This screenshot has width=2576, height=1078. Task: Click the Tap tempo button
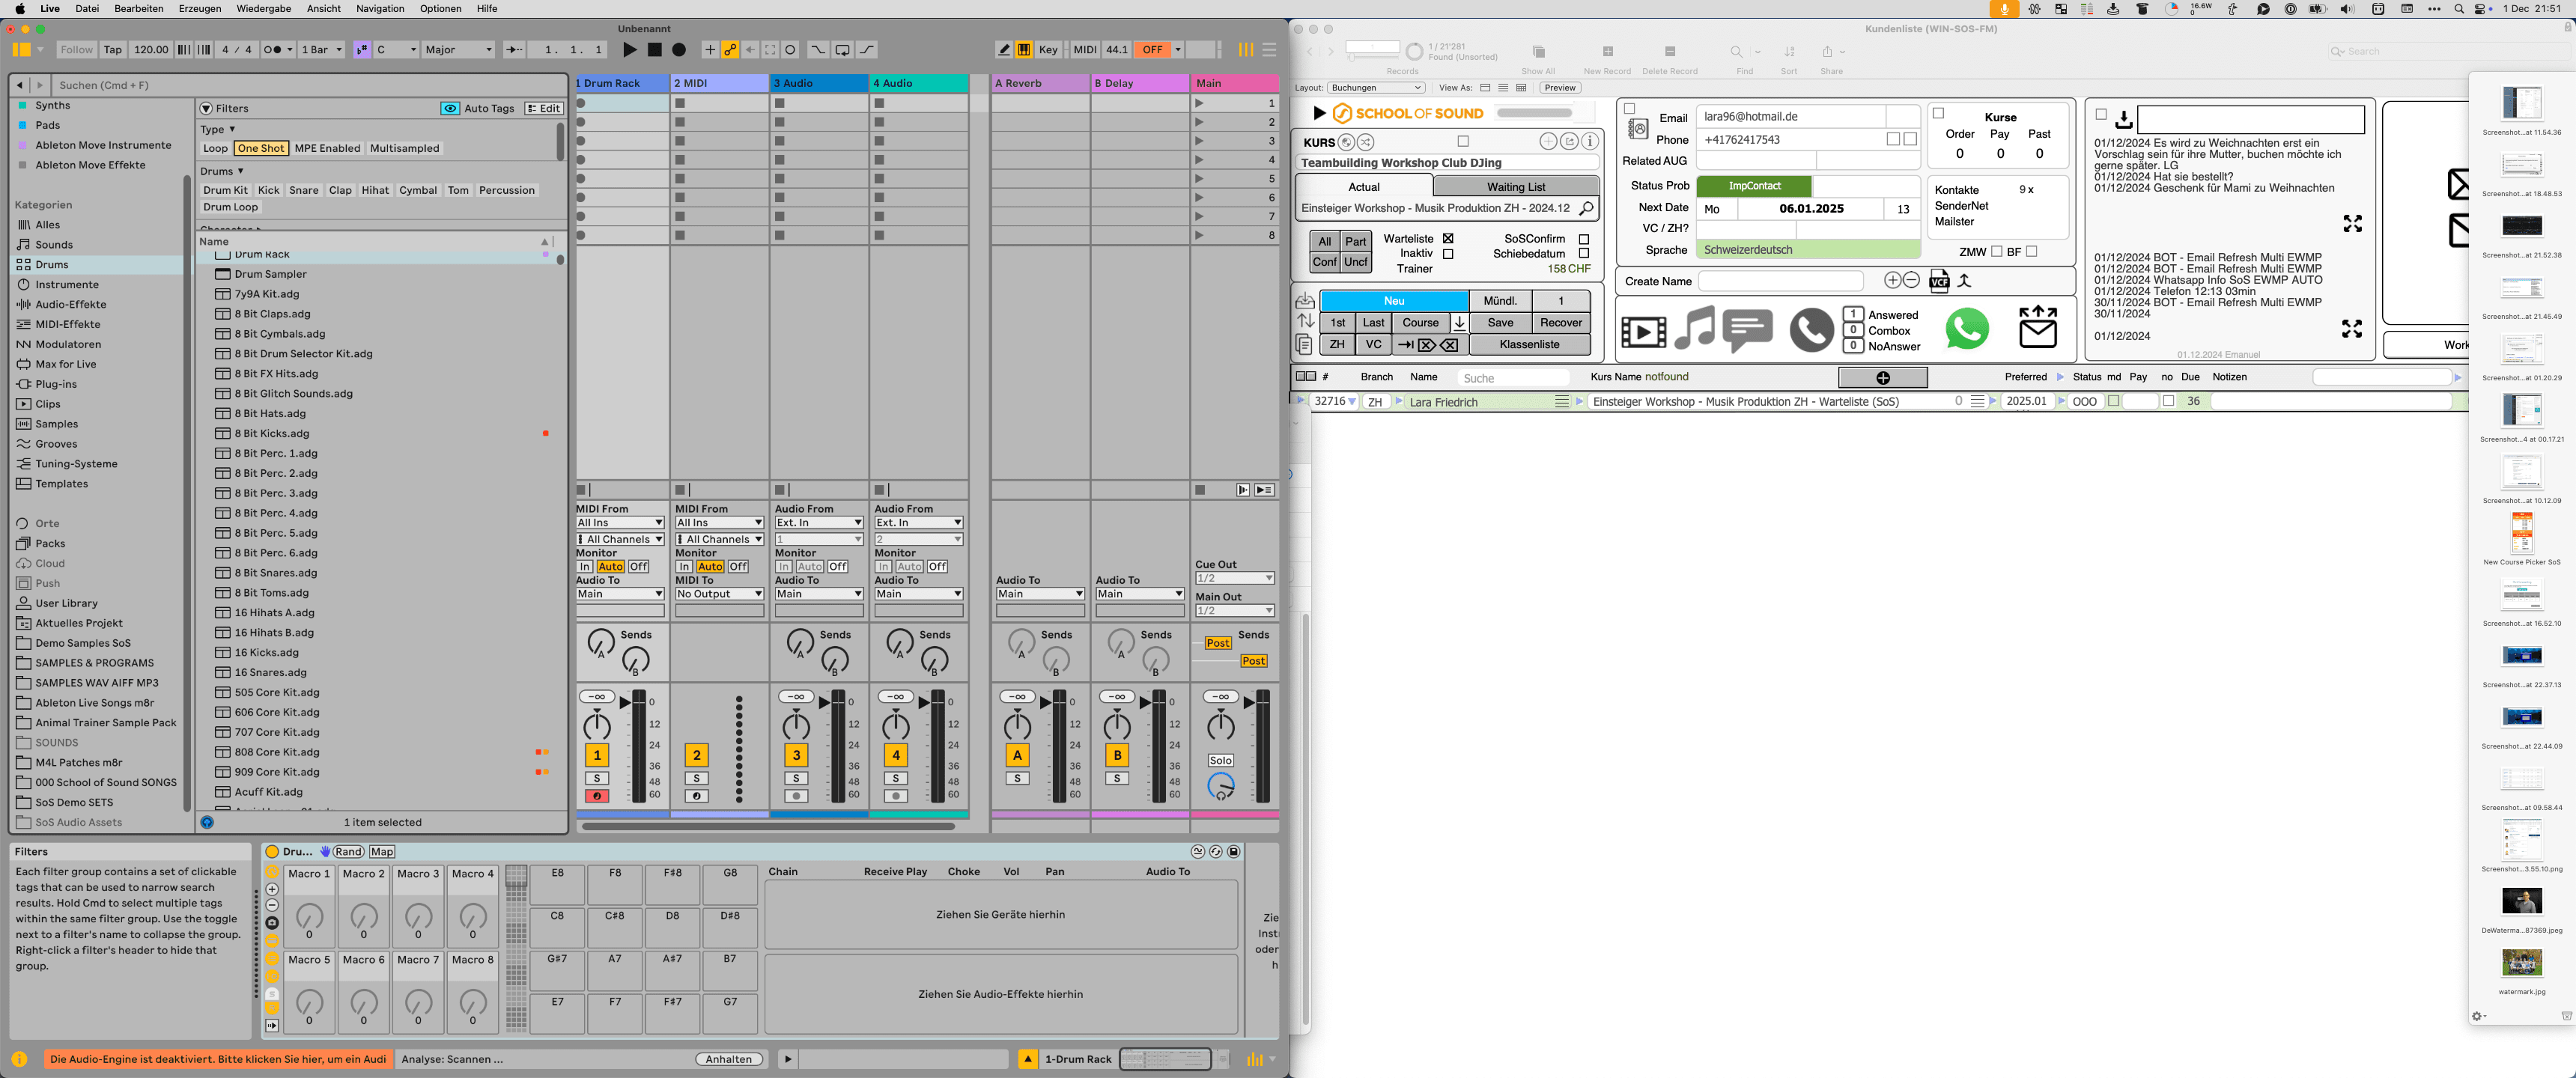click(113, 49)
